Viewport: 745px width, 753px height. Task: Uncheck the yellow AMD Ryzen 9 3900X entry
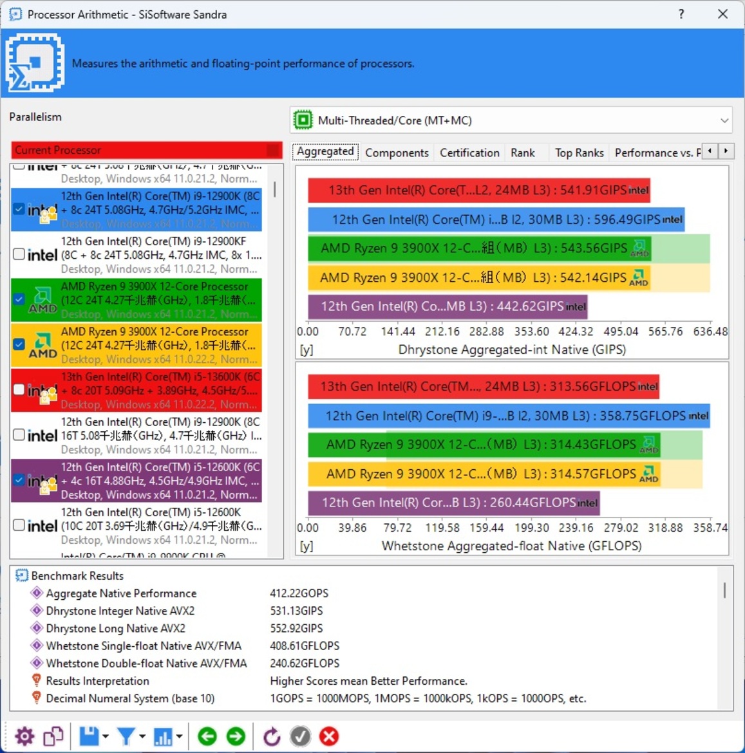click(19, 344)
